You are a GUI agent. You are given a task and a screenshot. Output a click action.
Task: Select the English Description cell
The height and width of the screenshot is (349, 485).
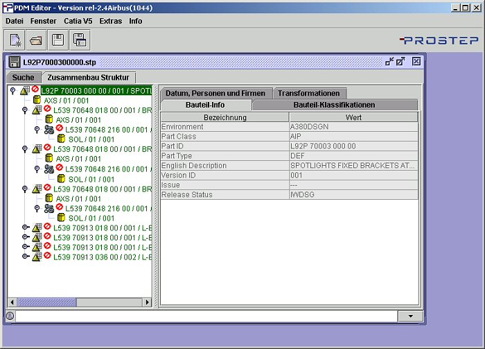[225, 165]
